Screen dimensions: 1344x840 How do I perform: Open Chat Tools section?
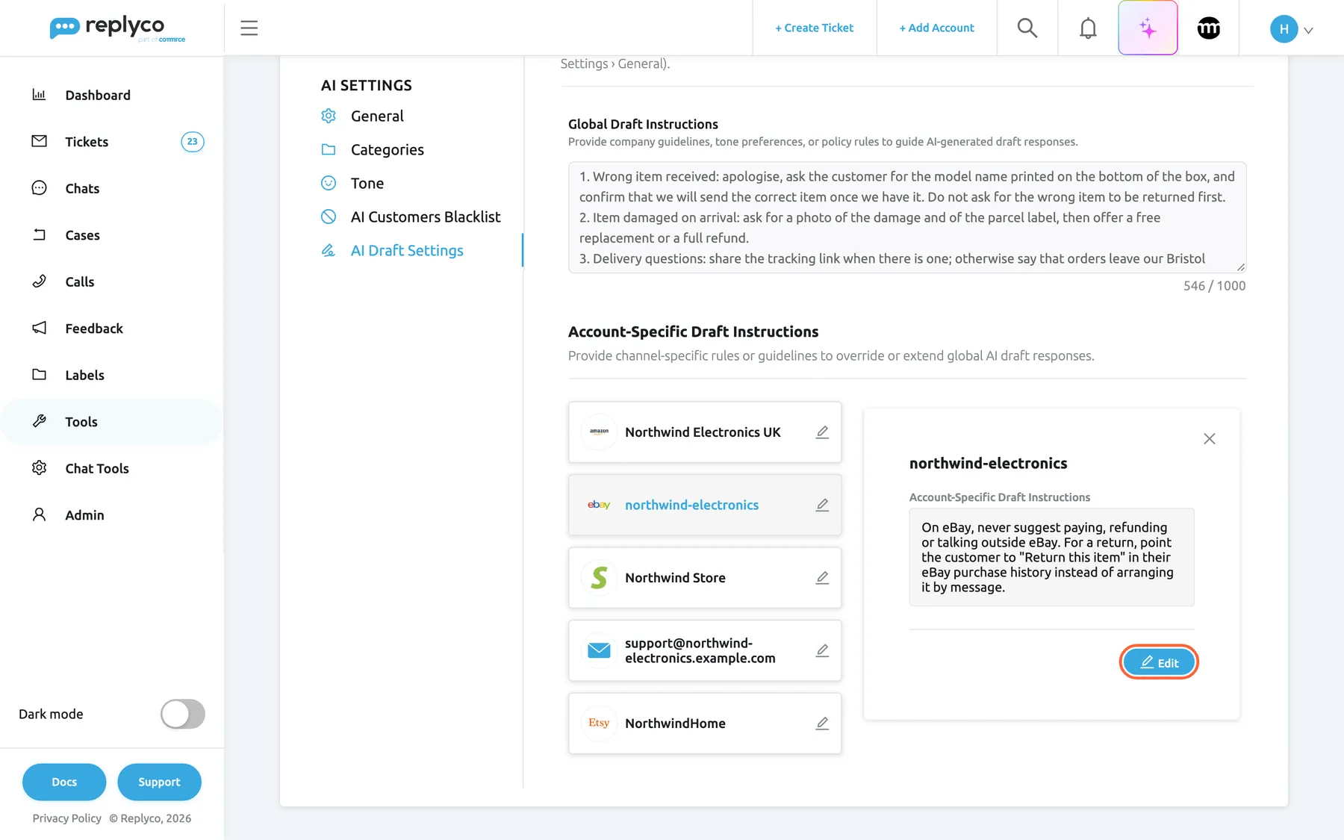(x=112, y=468)
